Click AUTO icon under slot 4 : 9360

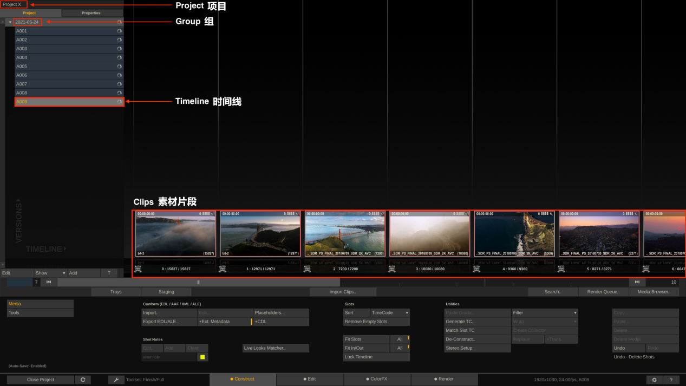(x=476, y=269)
